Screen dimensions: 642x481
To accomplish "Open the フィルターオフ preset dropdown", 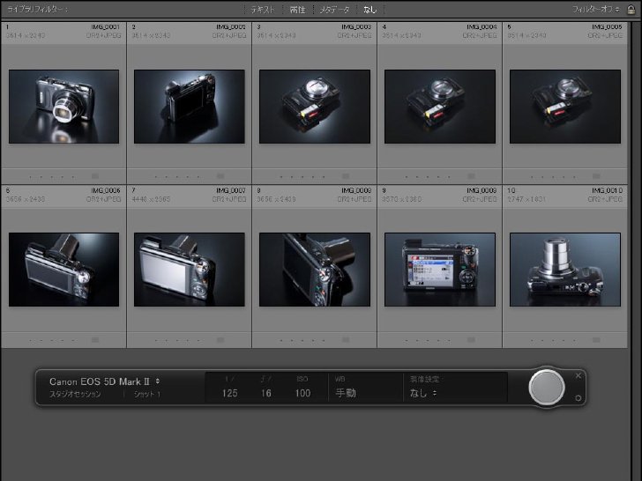I will [x=596, y=9].
